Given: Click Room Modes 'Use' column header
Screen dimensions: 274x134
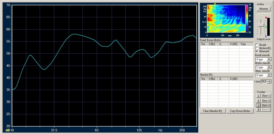Looking at the screenshot, I should (204, 44).
